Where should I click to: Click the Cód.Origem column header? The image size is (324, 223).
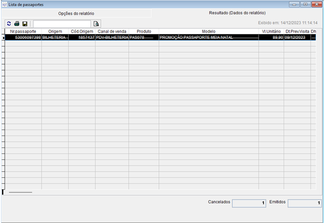[82, 31]
